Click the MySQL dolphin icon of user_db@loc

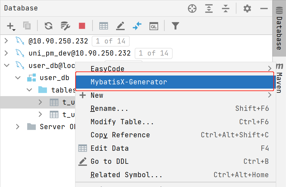tap(20, 65)
